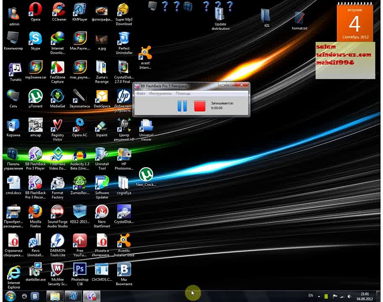Screen dimensions: 383x302
Task: Show hidden system tray icons
Action: 319,297
